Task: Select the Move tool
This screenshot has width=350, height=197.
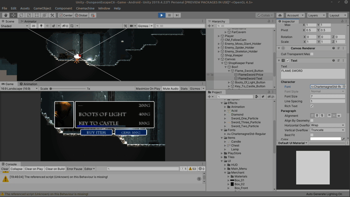Action: (14, 15)
